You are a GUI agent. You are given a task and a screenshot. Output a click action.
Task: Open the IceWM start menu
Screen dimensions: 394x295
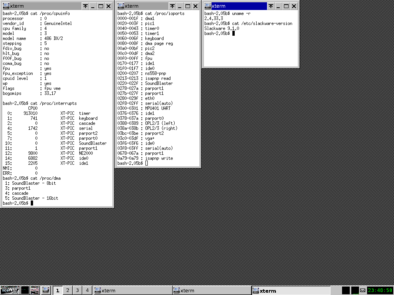click(10, 290)
